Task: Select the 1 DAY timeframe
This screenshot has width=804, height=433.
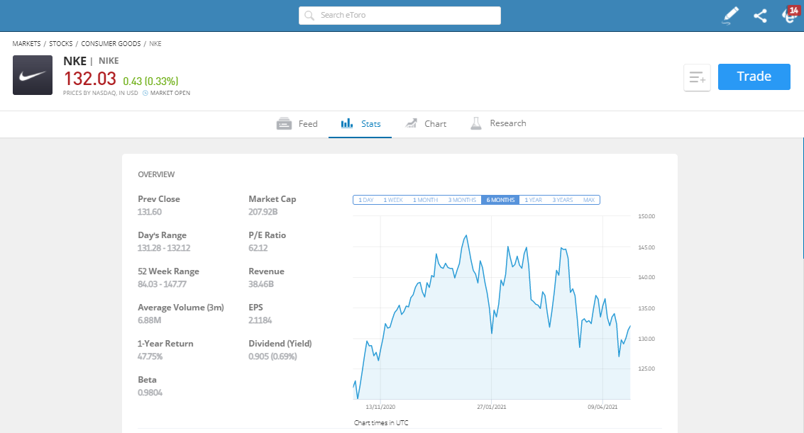Action: pyautogui.click(x=365, y=200)
